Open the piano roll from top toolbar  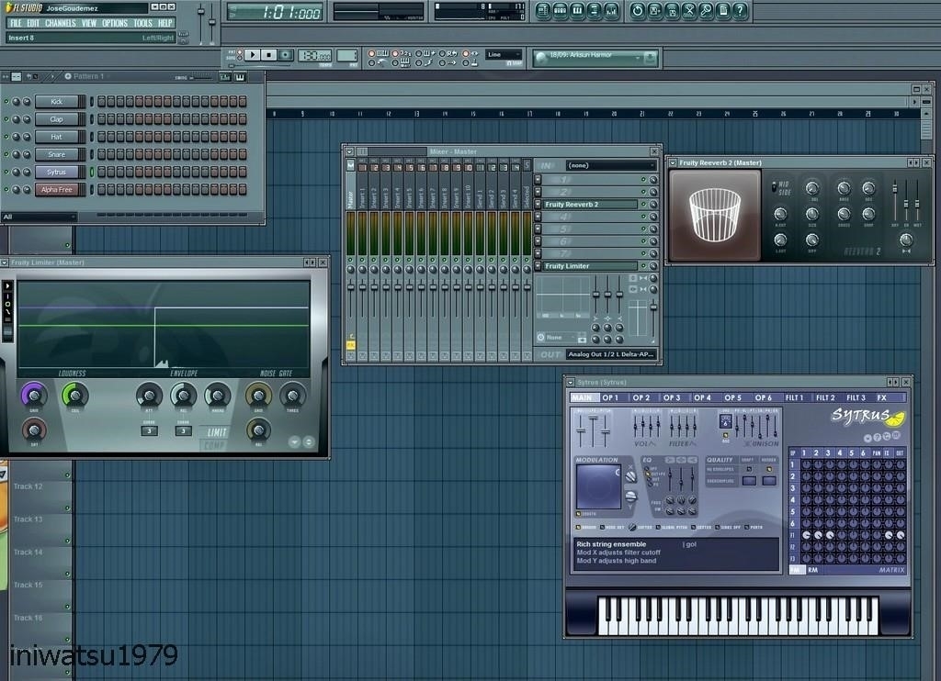577,11
